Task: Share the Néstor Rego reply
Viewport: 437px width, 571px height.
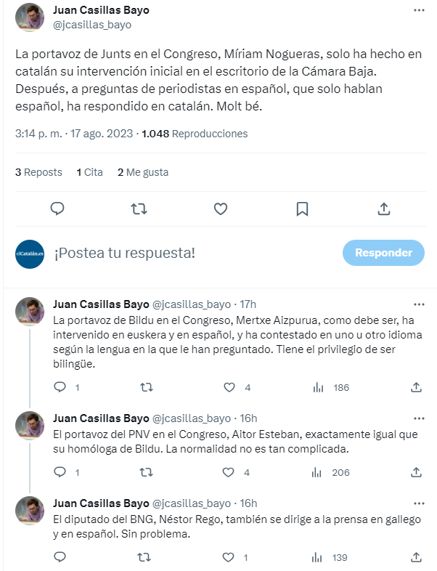Action: coord(416,557)
